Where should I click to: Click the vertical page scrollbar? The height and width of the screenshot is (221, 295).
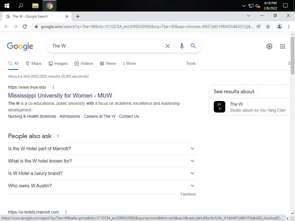pos(292,56)
